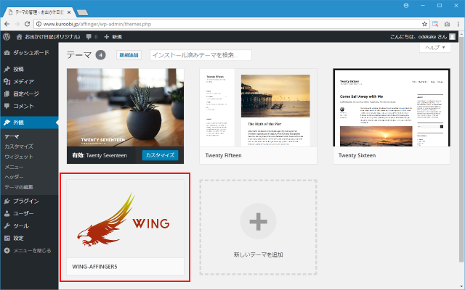Image resolution: width=465 pixels, height=290 pixels.
Task: Click the 新規追加 button
Action: pos(129,55)
